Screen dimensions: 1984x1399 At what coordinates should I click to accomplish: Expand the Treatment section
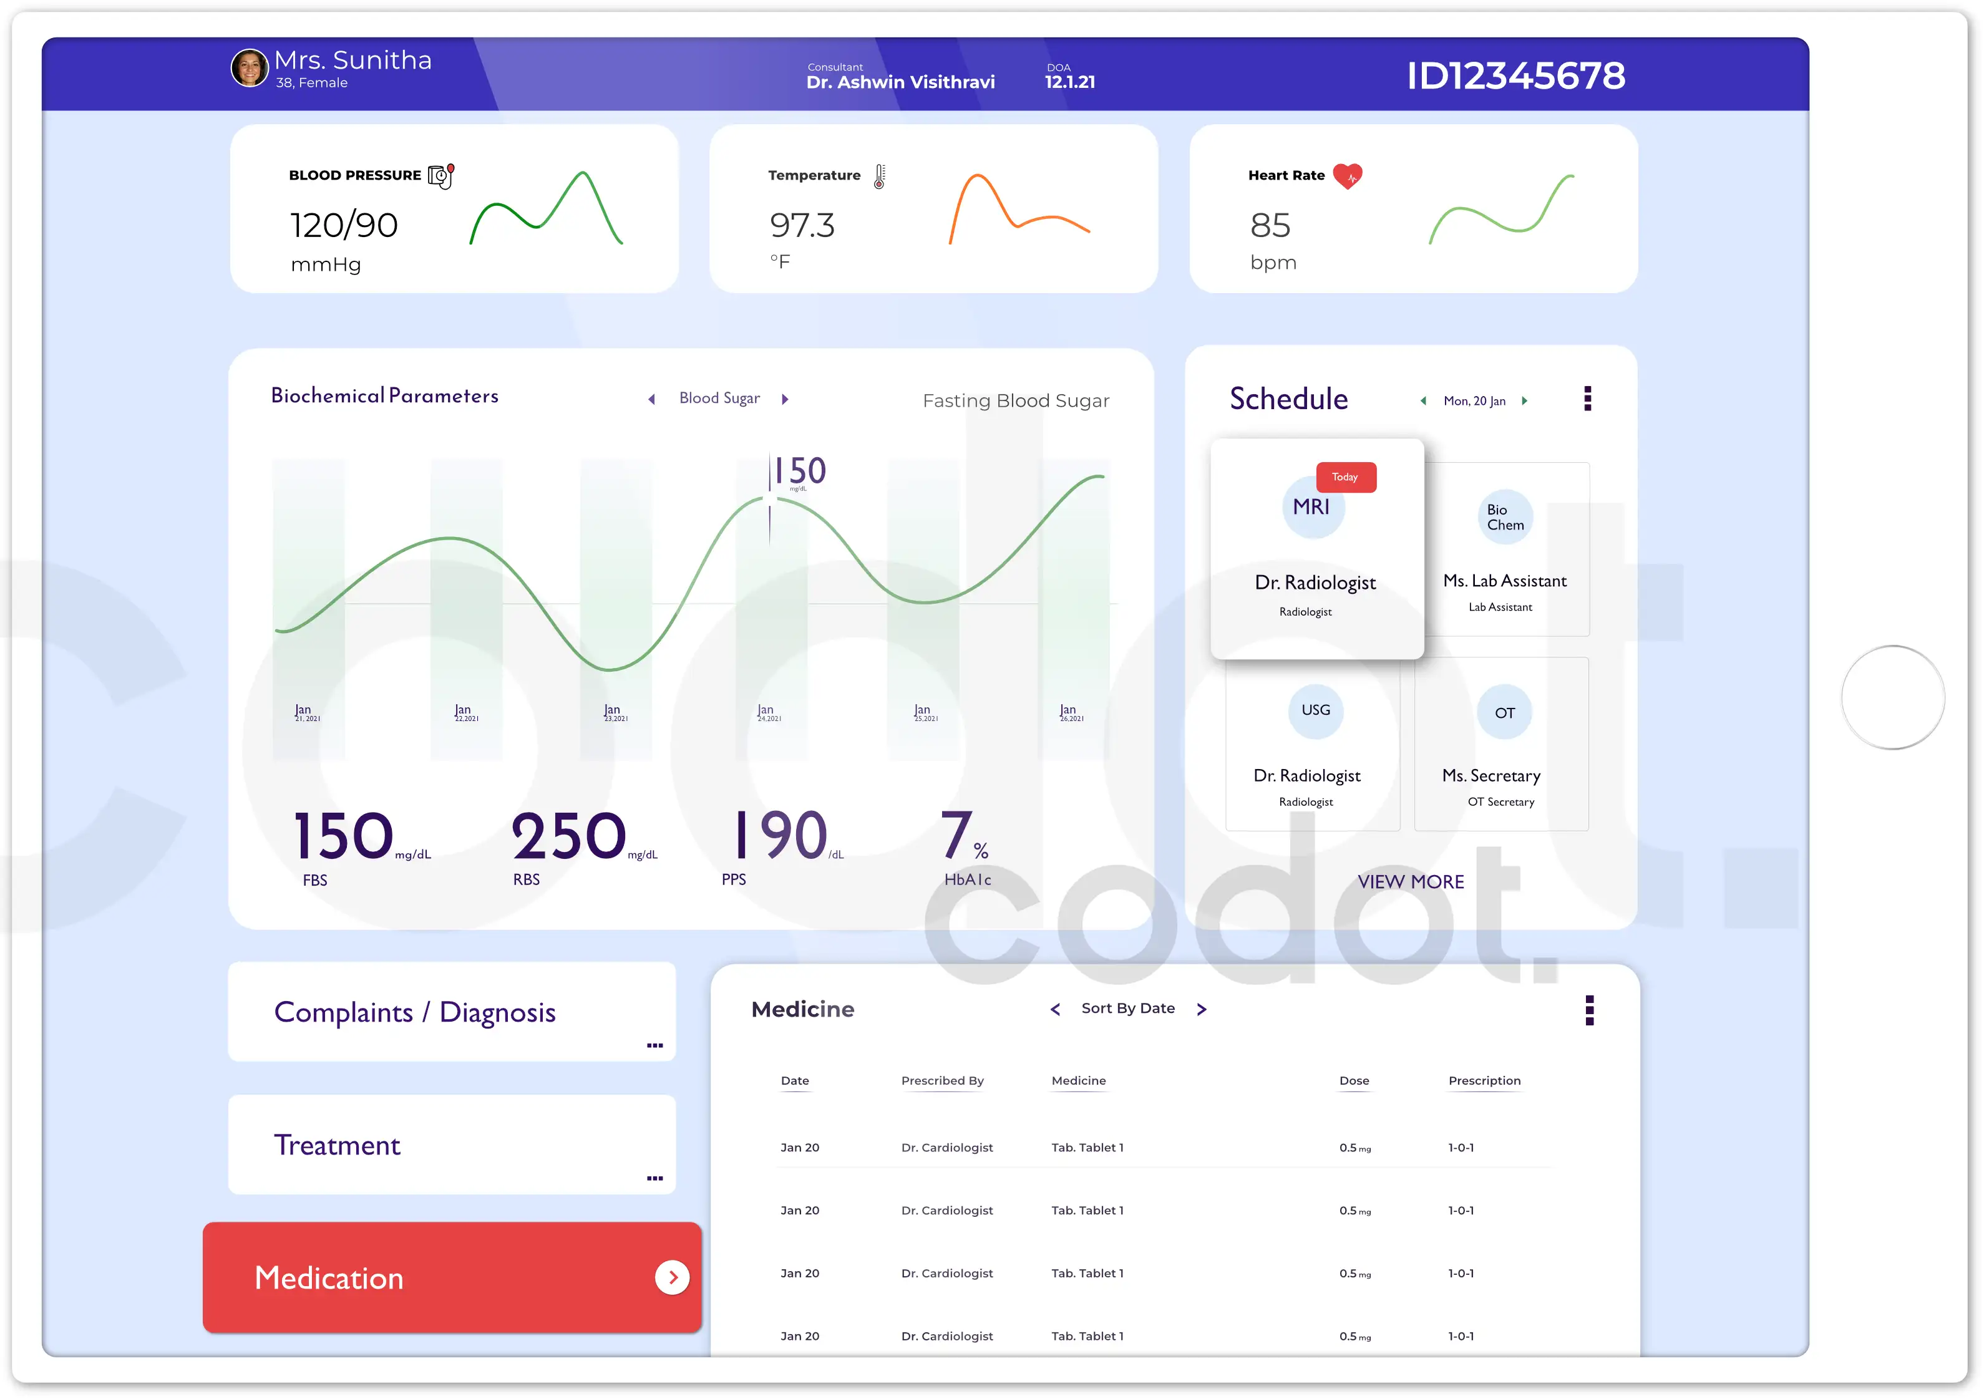pos(654,1178)
